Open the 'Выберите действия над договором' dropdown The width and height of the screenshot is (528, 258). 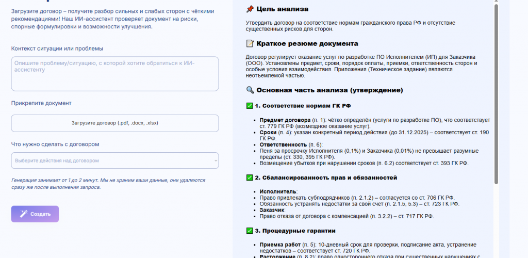click(115, 160)
